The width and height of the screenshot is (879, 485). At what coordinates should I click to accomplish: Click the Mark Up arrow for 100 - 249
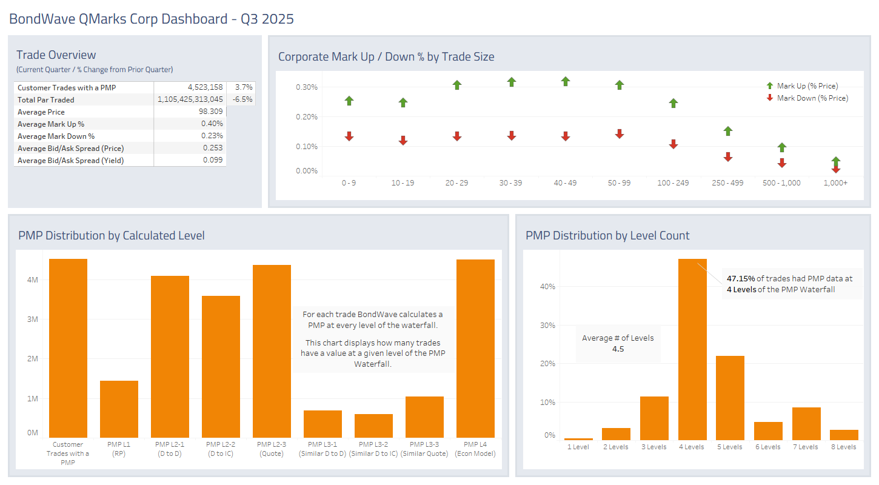click(673, 103)
